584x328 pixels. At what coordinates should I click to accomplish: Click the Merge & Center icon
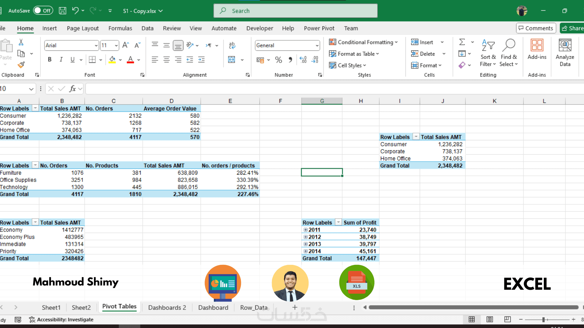[x=232, y=60]
